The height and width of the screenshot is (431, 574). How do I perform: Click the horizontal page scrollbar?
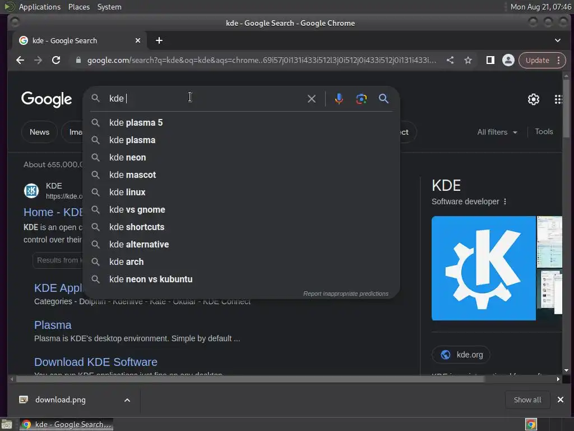point(251,379)
